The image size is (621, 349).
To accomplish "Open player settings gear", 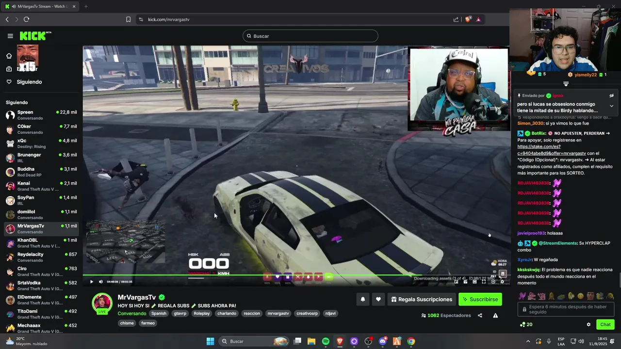I will (x=502, y=282).
